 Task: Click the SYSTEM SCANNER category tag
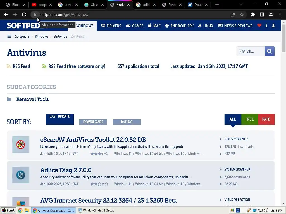click(237, 169)
